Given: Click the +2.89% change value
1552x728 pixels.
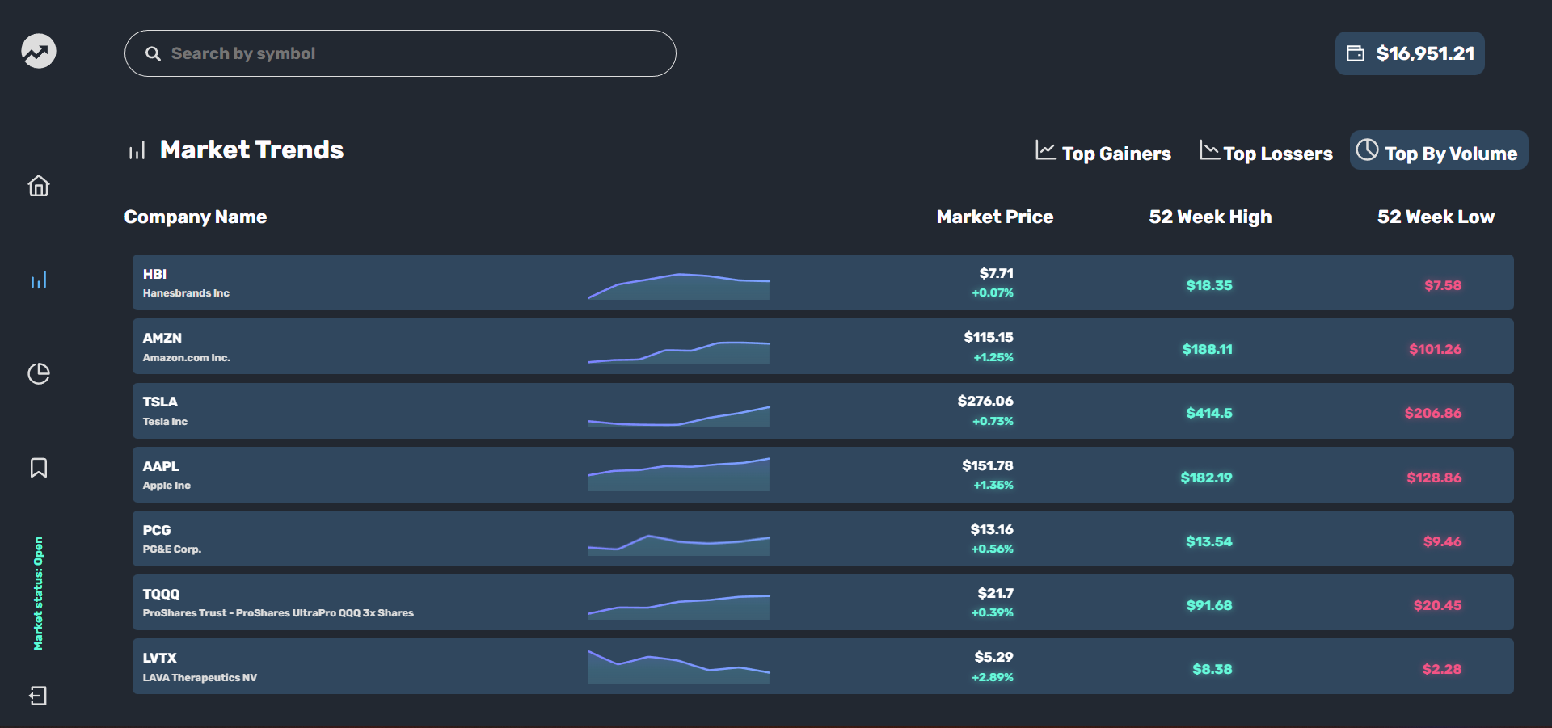Looking at the screenshot, I should (992, 677).
